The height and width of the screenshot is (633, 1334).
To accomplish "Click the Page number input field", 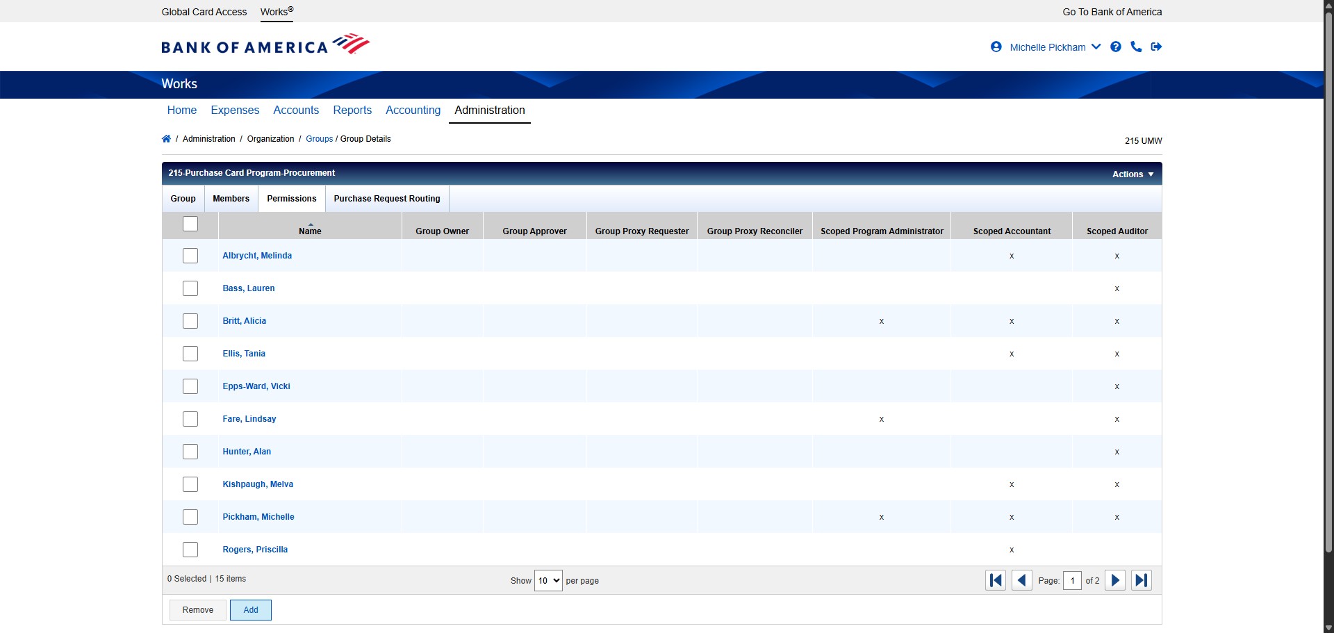I will (x=1072, y=580).
